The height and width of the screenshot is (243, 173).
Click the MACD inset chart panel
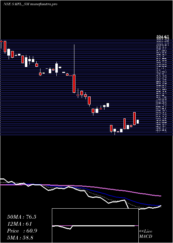pos(95,226)
